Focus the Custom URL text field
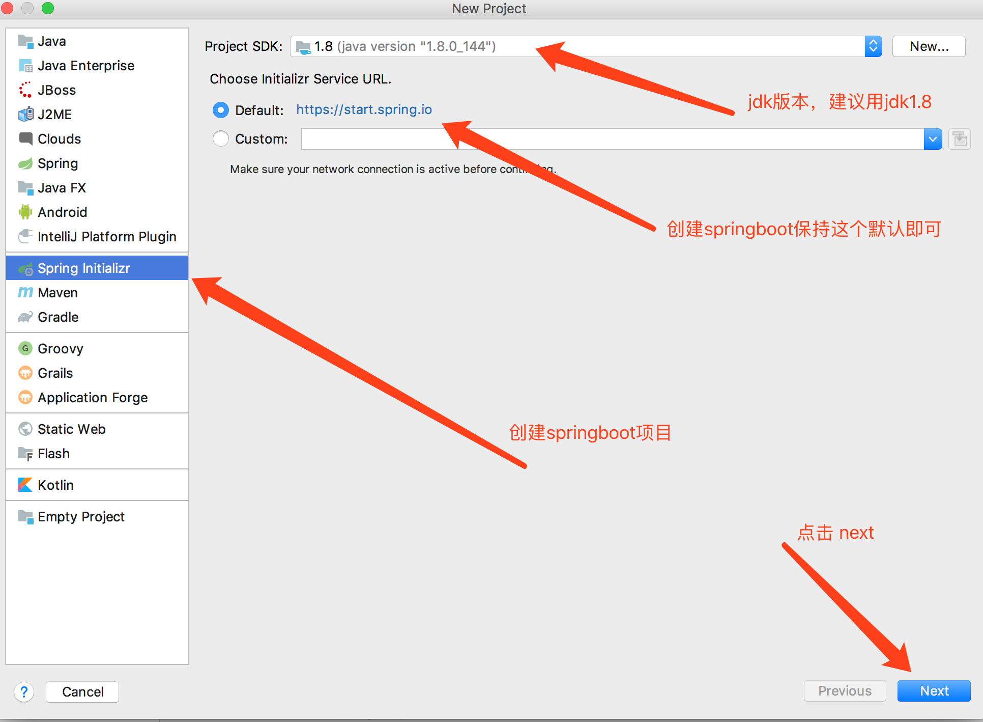 (611, 139)
